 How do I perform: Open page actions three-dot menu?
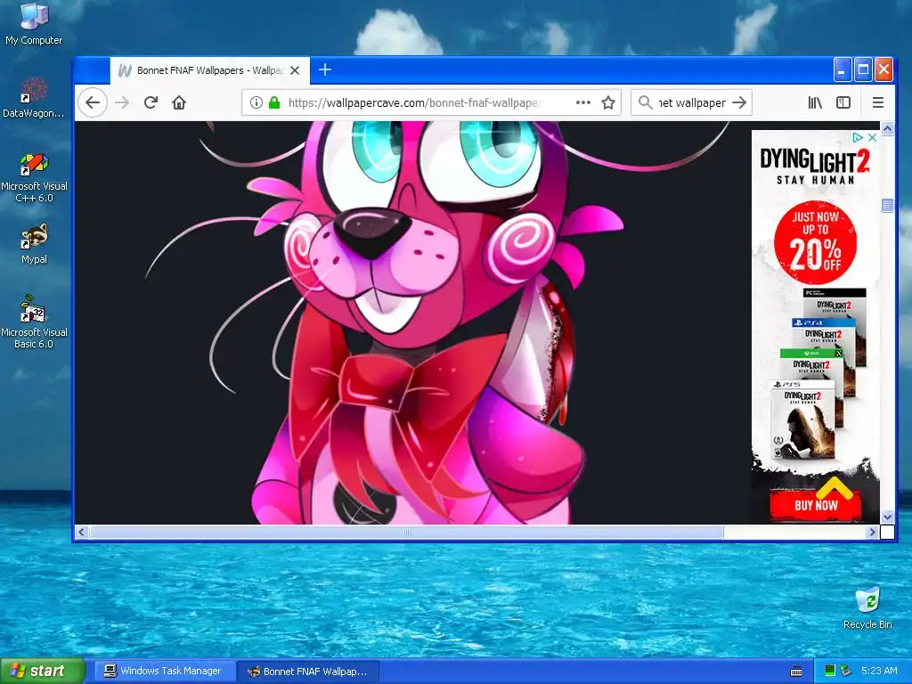click(582, 103)
